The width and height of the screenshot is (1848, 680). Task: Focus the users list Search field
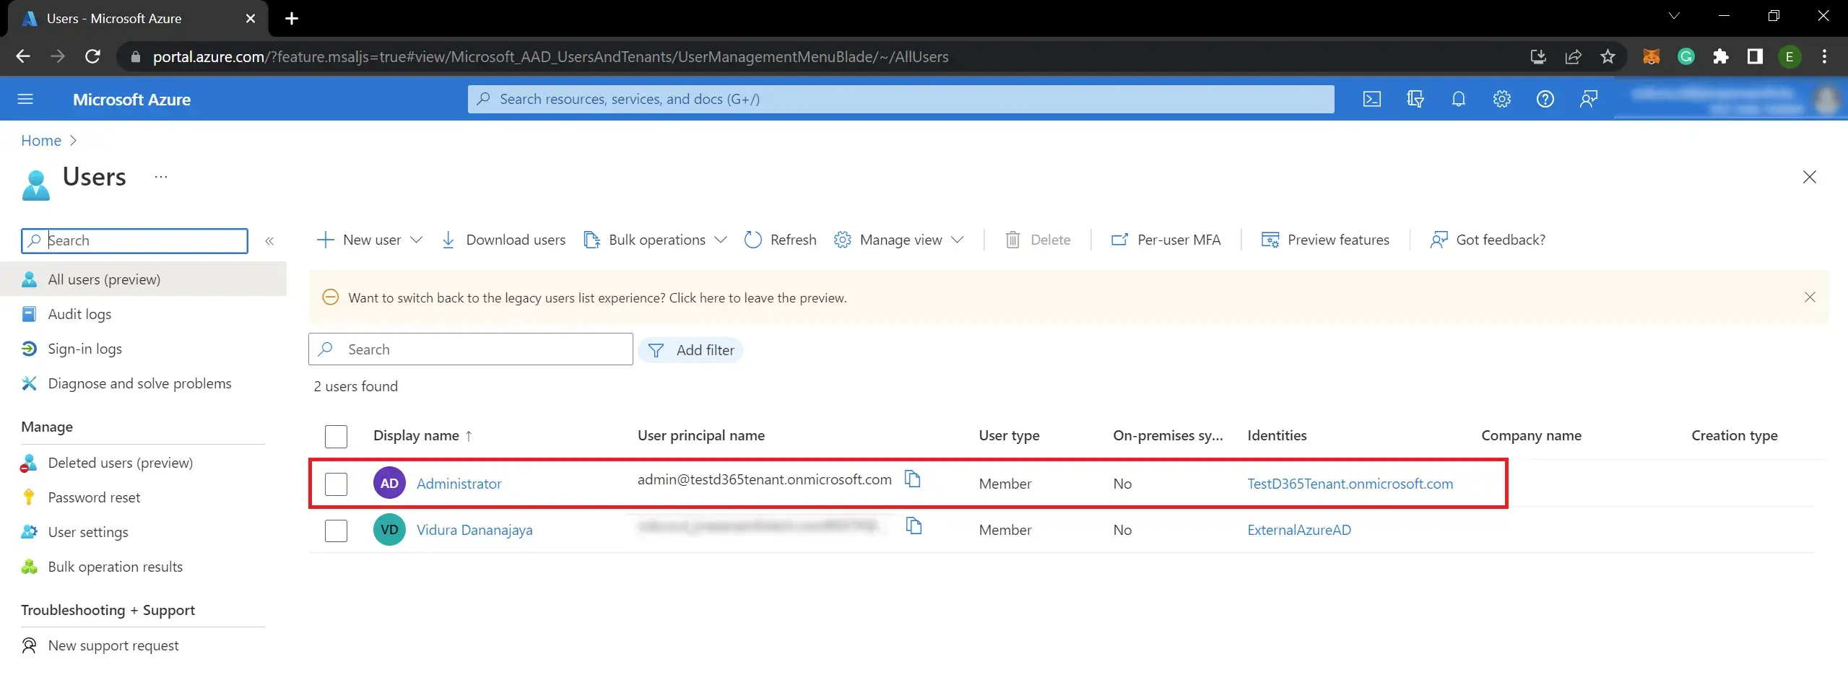[471, 349]
